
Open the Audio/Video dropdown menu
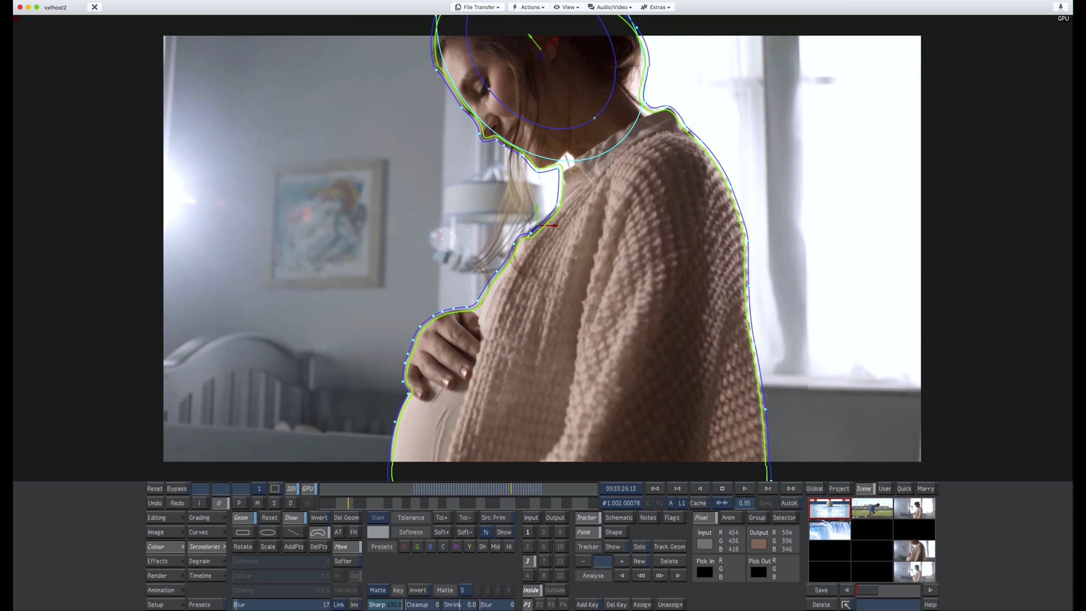click(610, 7)
